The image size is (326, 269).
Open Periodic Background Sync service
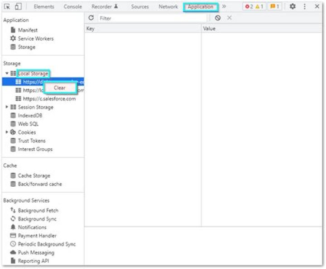[x=47, y=244]
